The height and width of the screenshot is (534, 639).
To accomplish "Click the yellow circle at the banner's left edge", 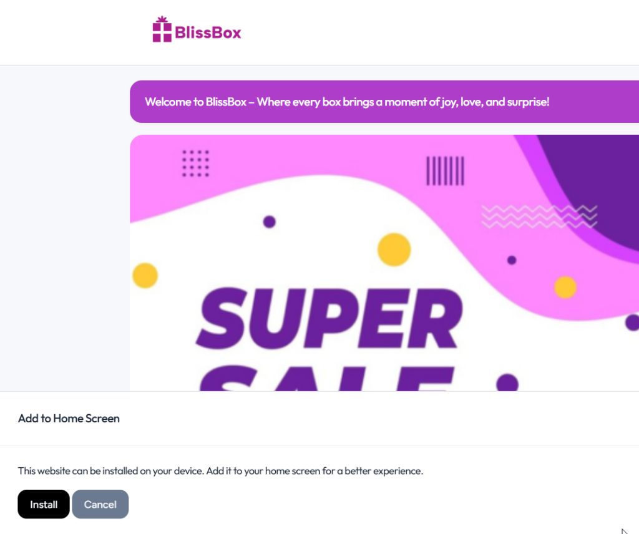I will coord(145,275).
